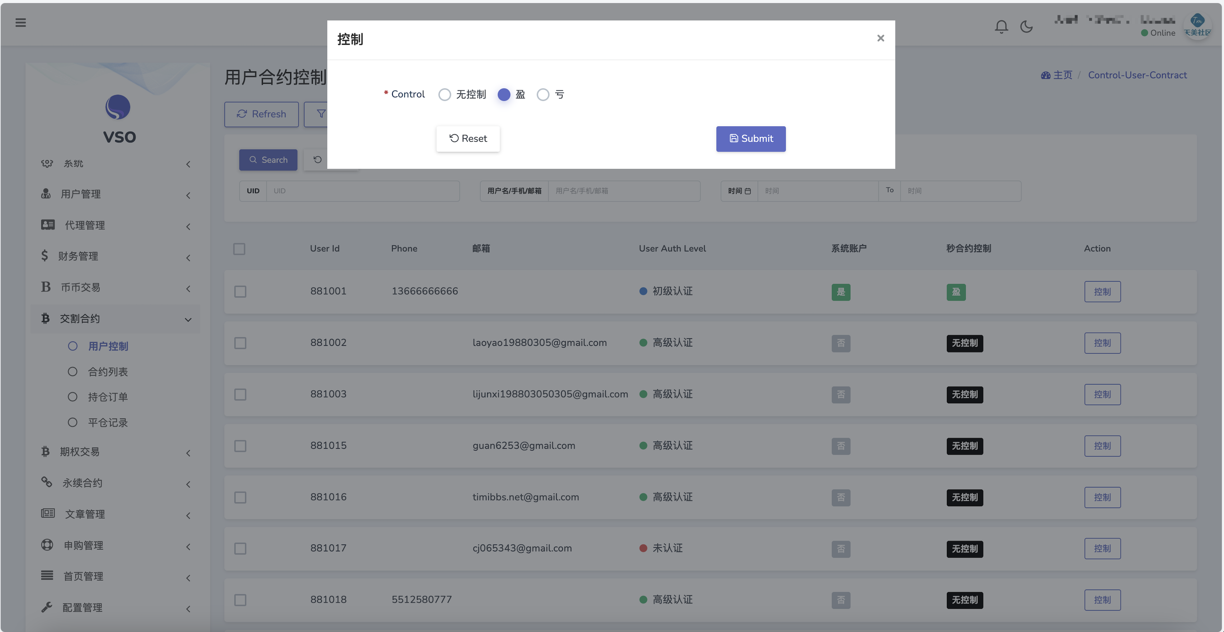Select the 盈 radio option
Image resolution: width=1224 pixels, height=632 pixels.
coord(504,95)
